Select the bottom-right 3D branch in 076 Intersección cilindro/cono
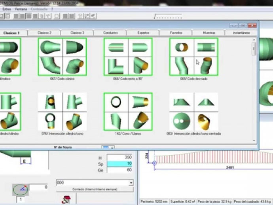The height and width of the screenshot is (205, 273). pyautogui.click(x=74, y=121)
